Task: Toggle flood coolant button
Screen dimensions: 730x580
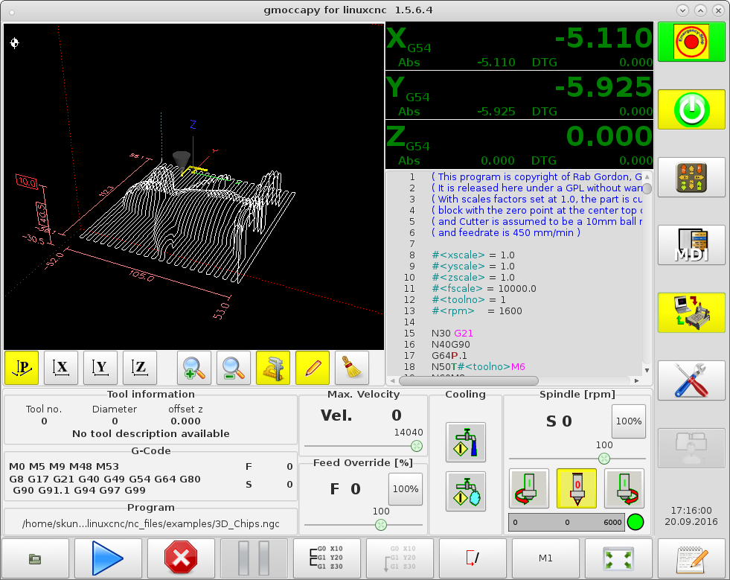Action: pyautogui.click(x=466, y=442)
